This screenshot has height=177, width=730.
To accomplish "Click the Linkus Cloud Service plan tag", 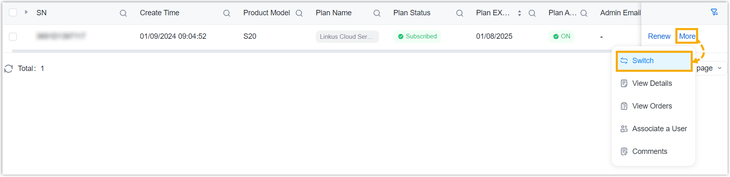I will (x=347, y=37).
